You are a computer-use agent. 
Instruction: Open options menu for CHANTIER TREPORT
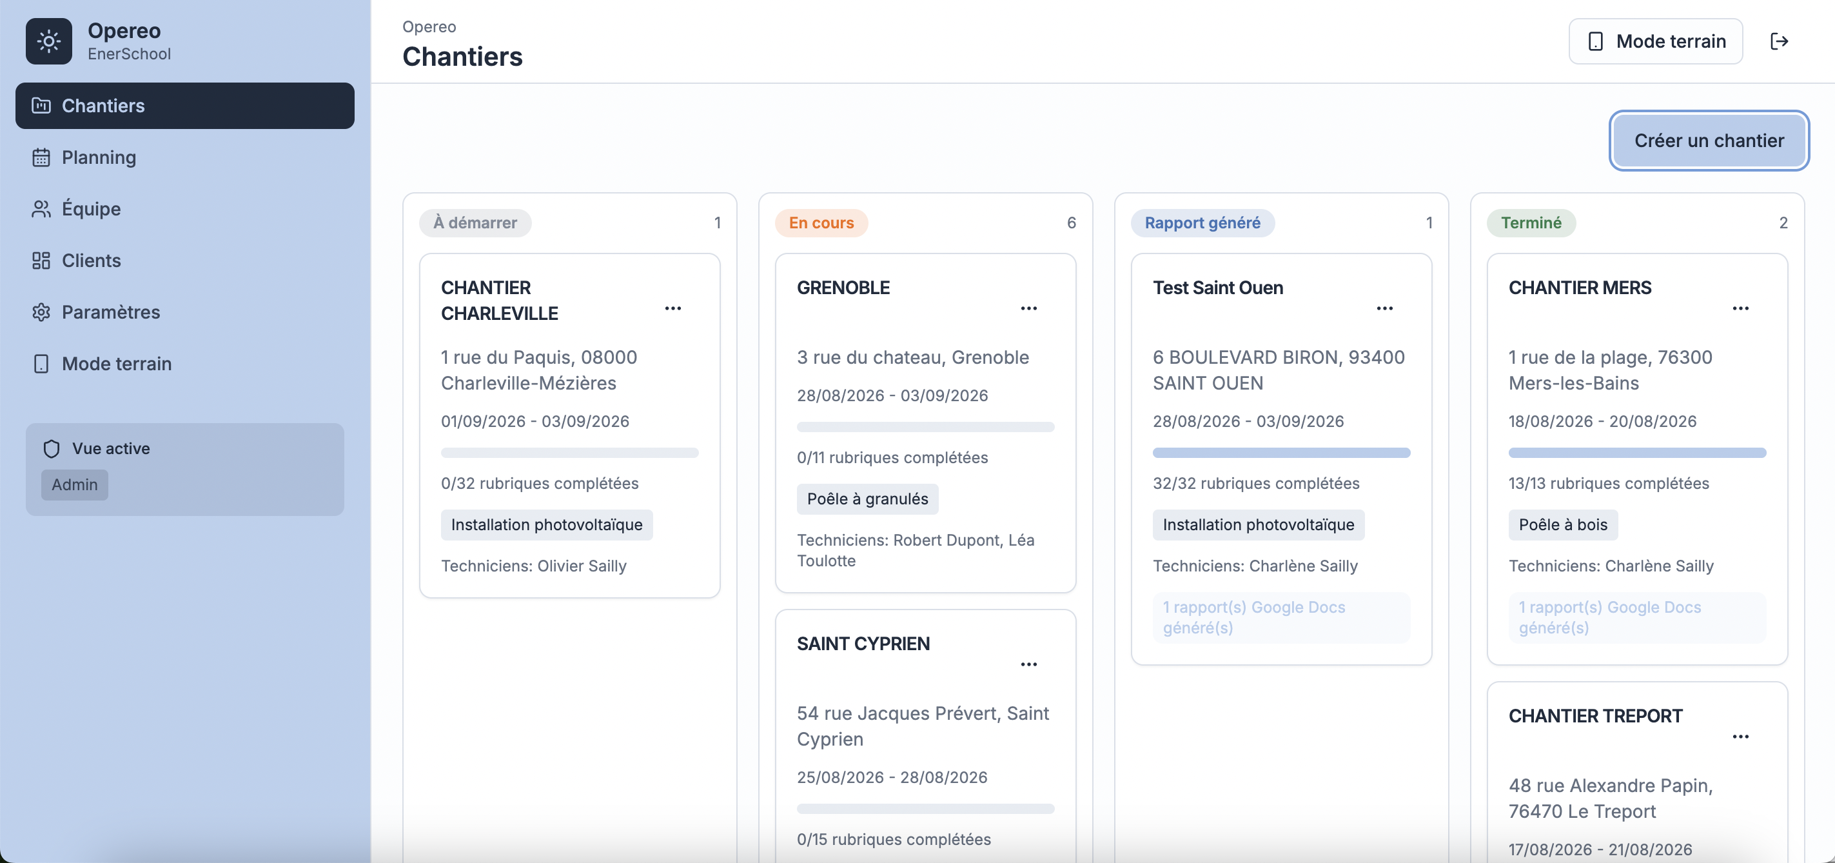[1740, 737]
